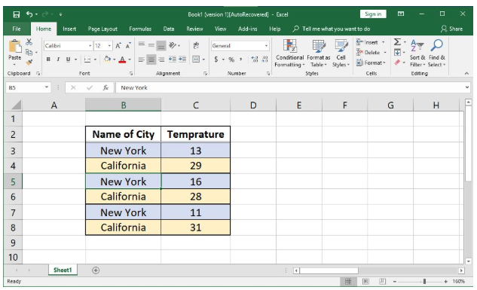Open Sort & Filter menu
This screenshot has width=477, height=290.
[x=417, y=53]
